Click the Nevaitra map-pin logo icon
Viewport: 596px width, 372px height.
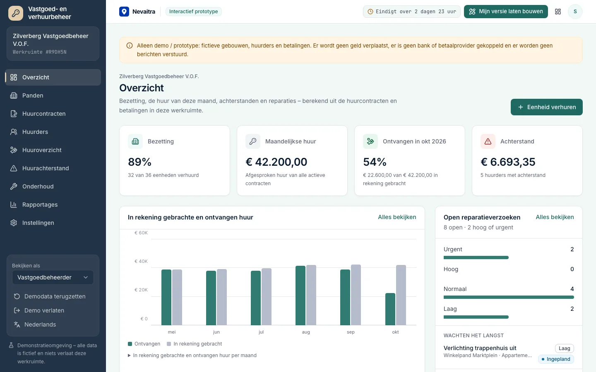pos(124,12)
